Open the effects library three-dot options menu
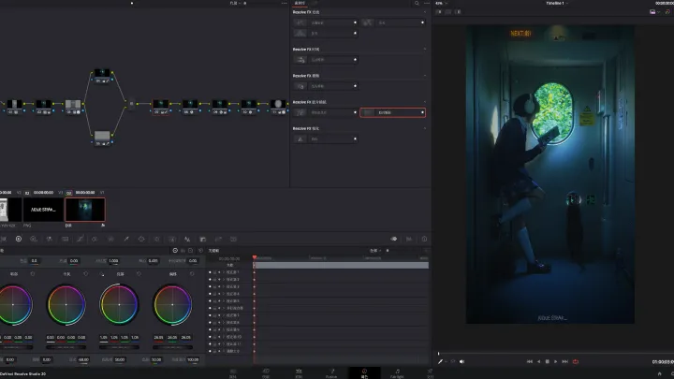Image resolution: width=674 pixels, height=379 pixels. (427, 3)
